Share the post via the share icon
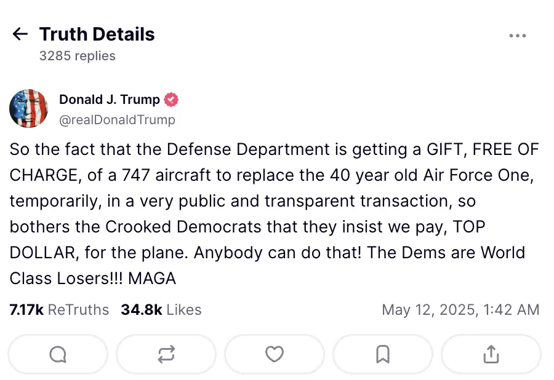 491,354
